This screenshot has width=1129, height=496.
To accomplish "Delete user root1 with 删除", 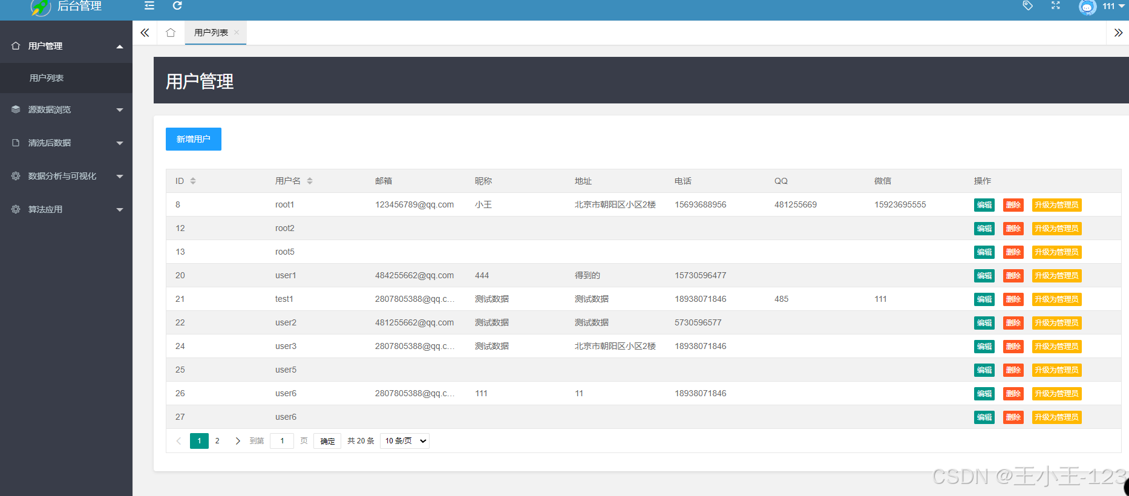I will point(1013,205).
